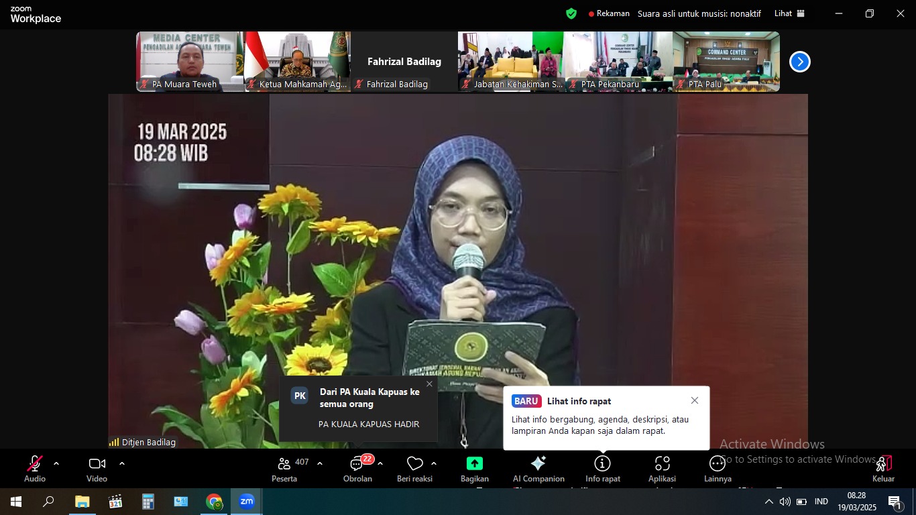Select the PTA Palu video thumbnail
The width and height of the screenshot is (916, 515).
coord(726,62)
